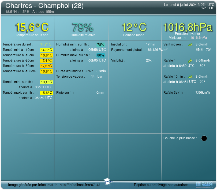Click the 78% minimum humidity badge
This screenshot has width=217, height=190.
(101, 45)
